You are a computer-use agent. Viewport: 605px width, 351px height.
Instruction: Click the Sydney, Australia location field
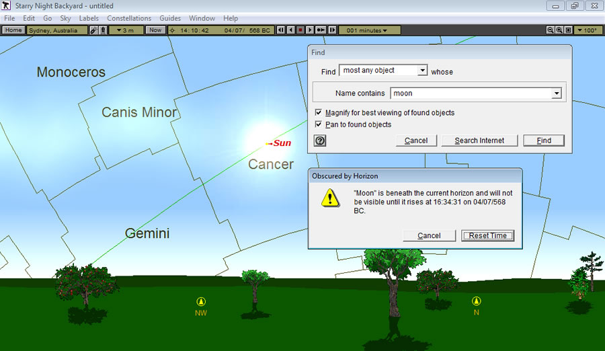pos(56,30)
